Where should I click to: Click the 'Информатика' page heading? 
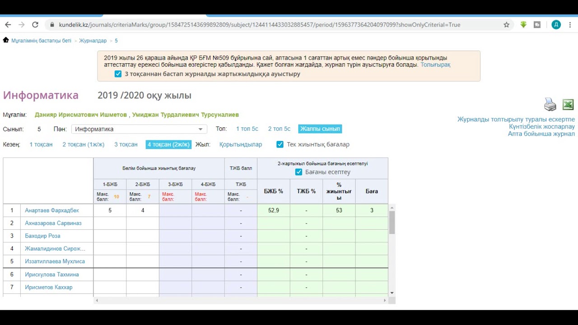pyautogui.click(x=41, y=95)
